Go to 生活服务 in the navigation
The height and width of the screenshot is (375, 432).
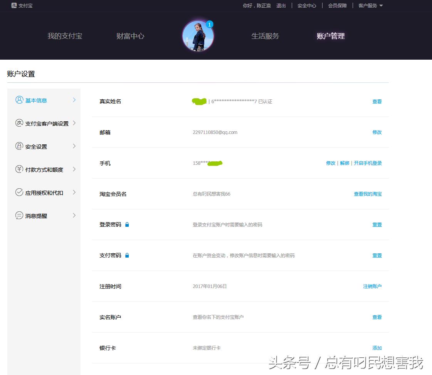[x=265, y=36]
